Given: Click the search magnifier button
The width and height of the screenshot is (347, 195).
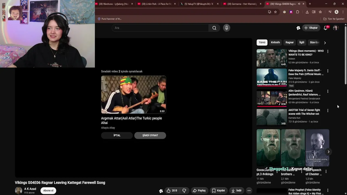Looking at the screenshot, I should point(214,28).
